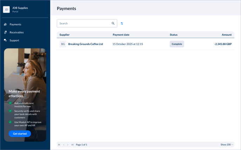Viewport: 241px width, 150px height.
Task: Sort by the Status column header
Action: pyautogui.click(x=173, y=35)
